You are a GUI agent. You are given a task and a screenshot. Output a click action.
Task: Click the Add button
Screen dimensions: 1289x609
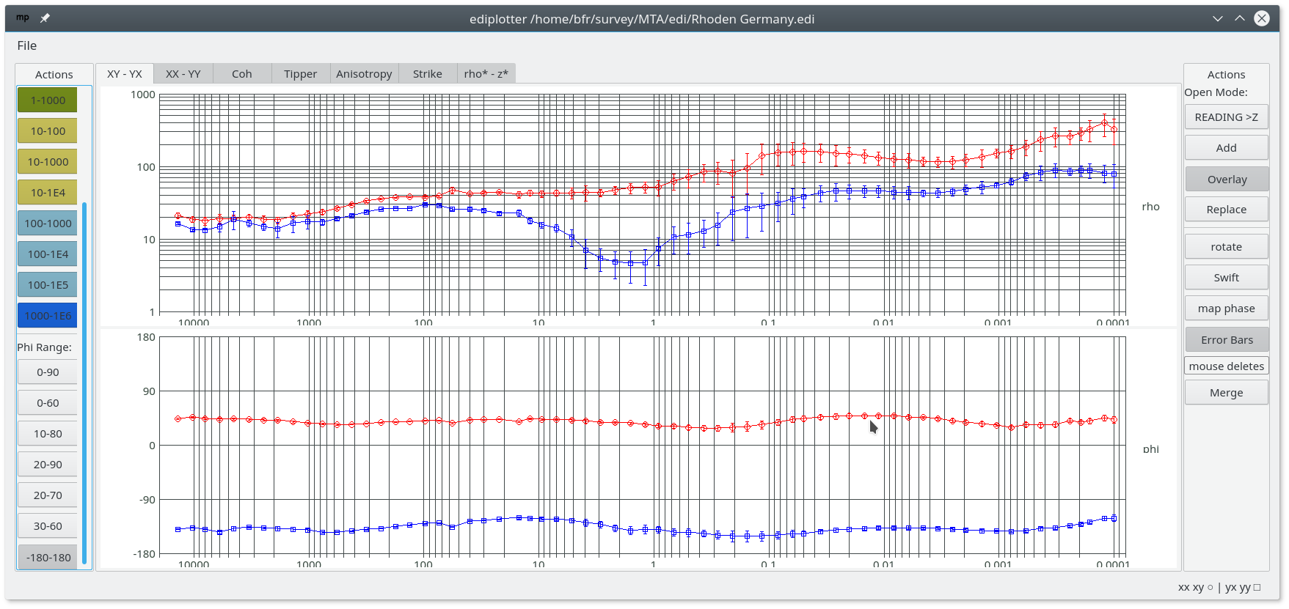click(1226, 148)
